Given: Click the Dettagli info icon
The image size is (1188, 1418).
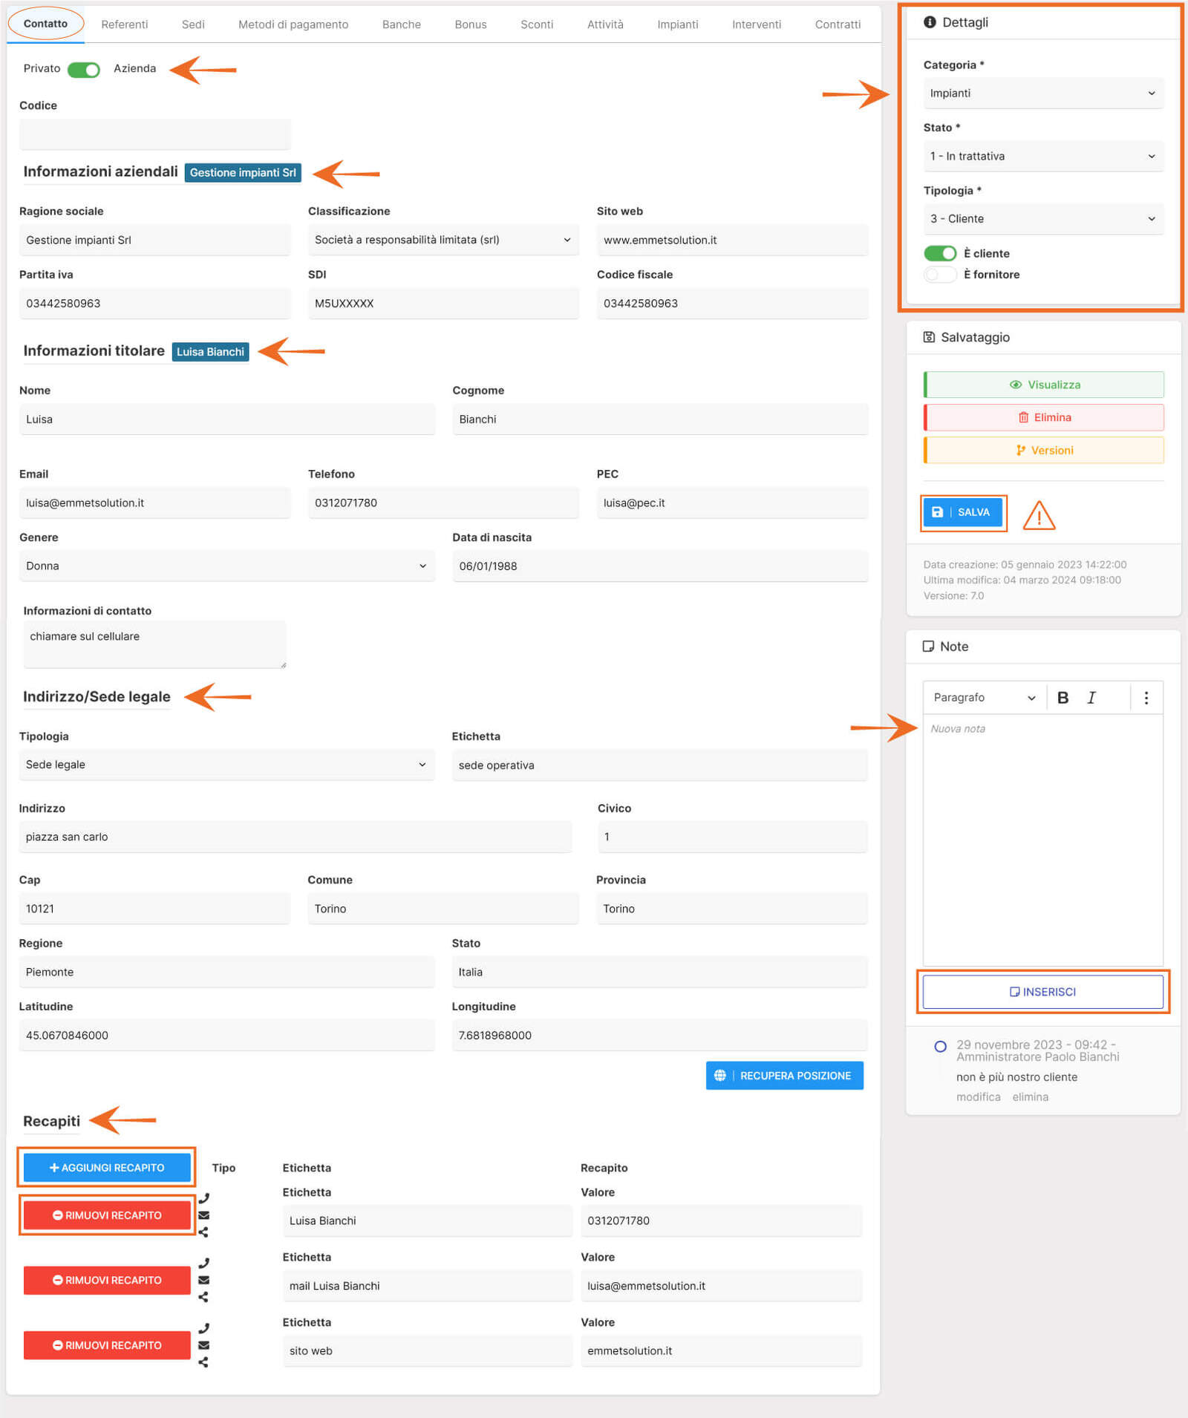Looking at the screenshot, I should [x=930, y=22].
